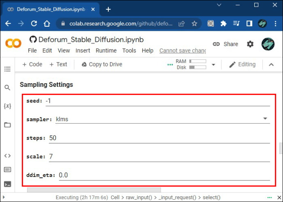The image size is (283, 202).
Task: Click the horizontal scrollbar below the form
Action: tap(94, 190)
